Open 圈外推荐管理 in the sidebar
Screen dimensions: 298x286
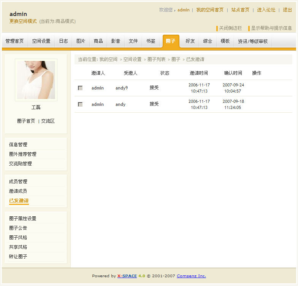[23, 154]
